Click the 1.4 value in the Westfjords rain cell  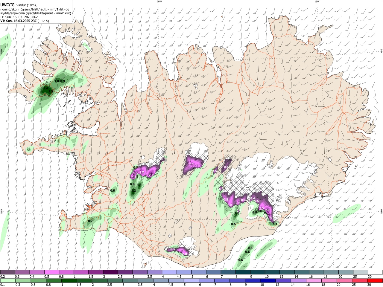[x=45, y=88]
